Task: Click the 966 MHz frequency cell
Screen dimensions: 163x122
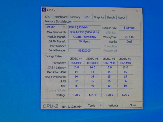Action: (76, 63)
